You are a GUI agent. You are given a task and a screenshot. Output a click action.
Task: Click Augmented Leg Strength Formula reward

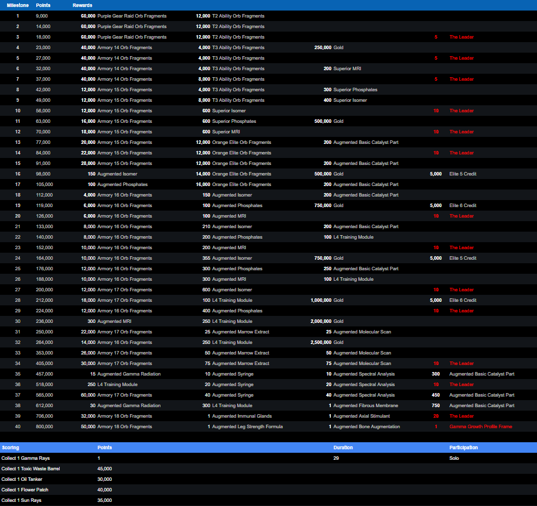point(247,427)
